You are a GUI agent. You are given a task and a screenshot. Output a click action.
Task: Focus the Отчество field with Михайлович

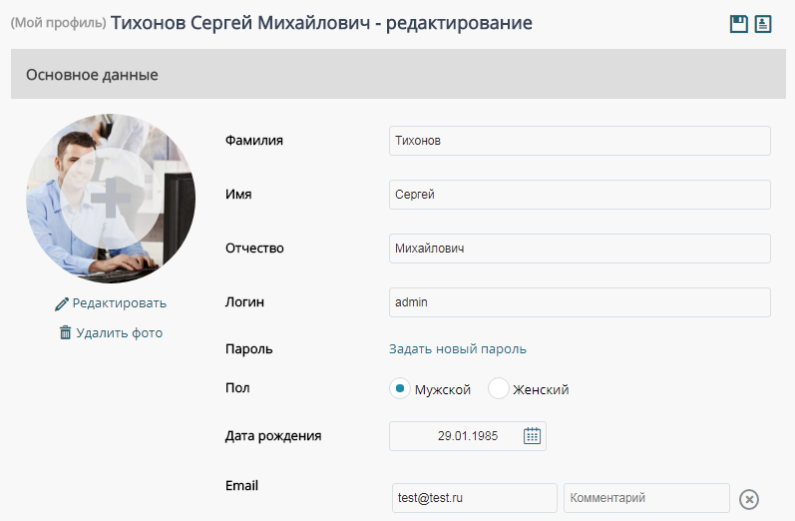pos(580,249)
